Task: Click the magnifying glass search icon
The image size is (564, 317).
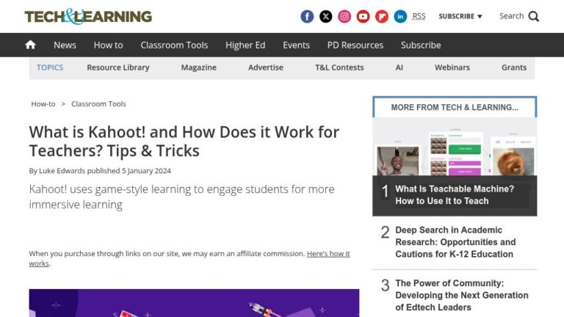Action: pyautogui.click(x=533, y=17)
